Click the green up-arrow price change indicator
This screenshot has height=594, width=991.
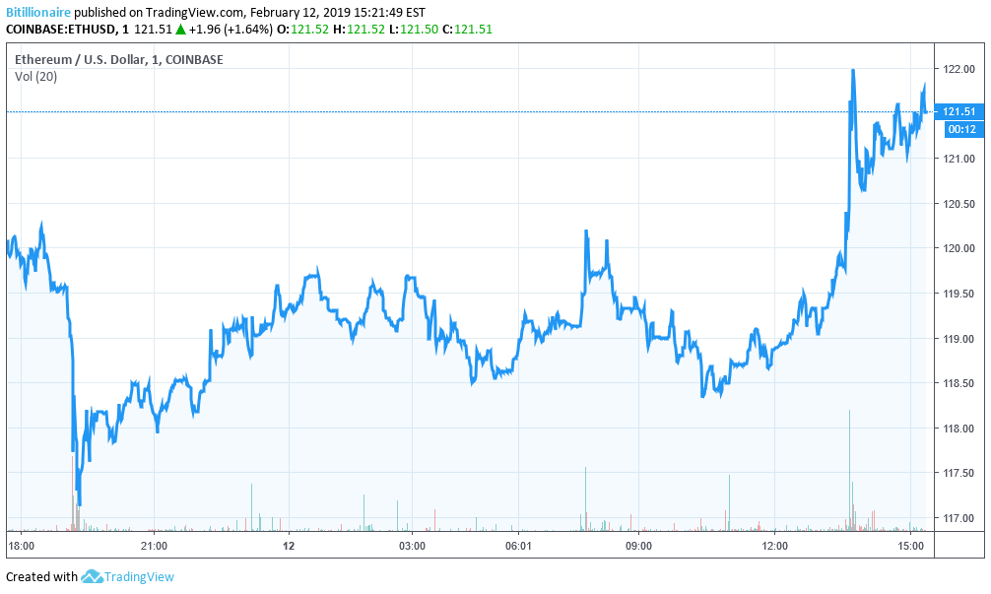coord(180,30)
